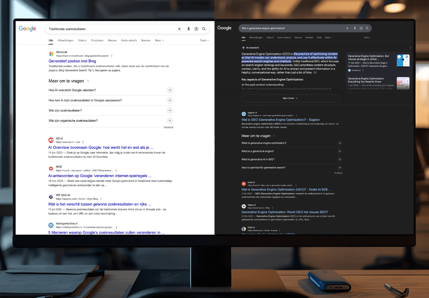Select the Google logo on the light page
The width and height of the screenshot is (429, 298).
click(27, 28)
